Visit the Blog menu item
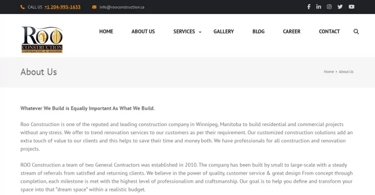 coord(258,31)
